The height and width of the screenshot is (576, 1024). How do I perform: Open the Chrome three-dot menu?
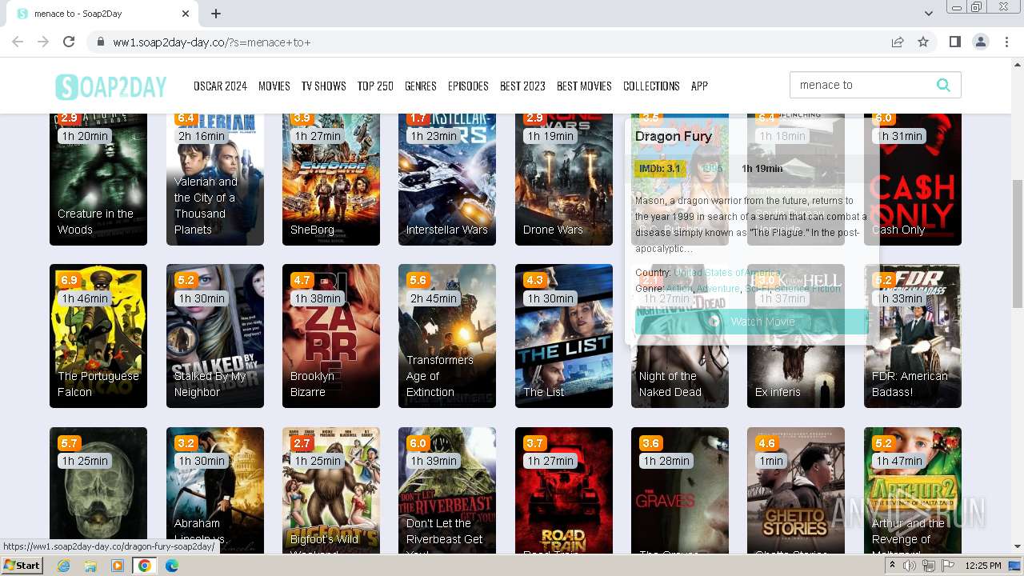tap(1006, 42)
